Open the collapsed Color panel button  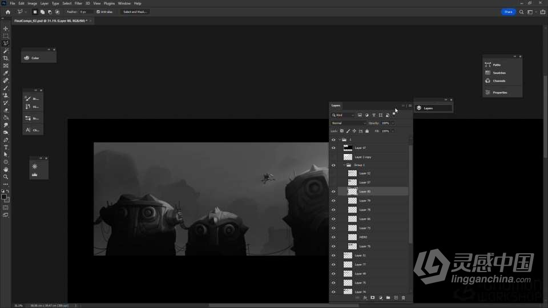point(38,58)
